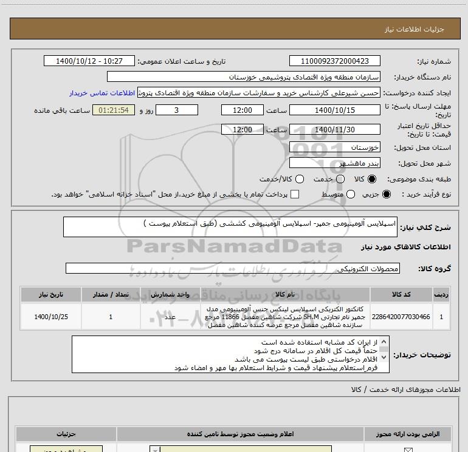Click the remaining days field showing 3

(177, 110)
